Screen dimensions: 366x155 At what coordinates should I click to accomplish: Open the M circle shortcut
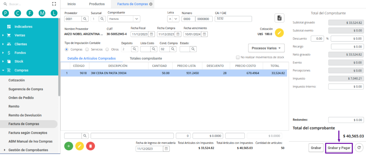42,13
